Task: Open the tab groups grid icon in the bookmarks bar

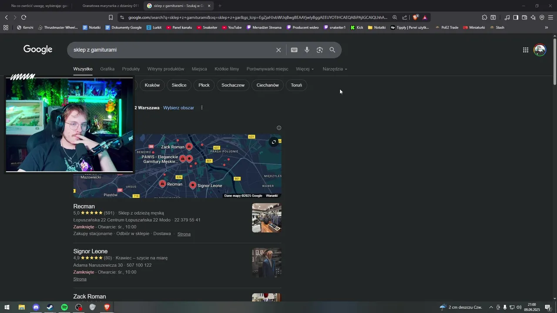Action: coord(6,27)
